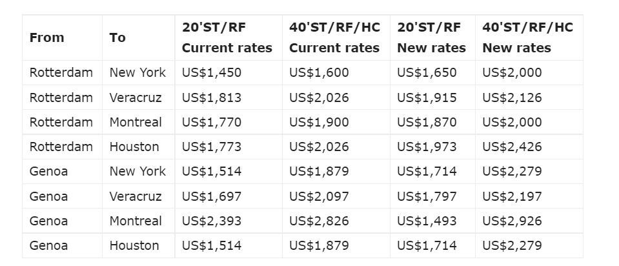The image size is (619, 266).
Task: Select the US$1,973 new rate cell
Action: click(x=427, y=147)
